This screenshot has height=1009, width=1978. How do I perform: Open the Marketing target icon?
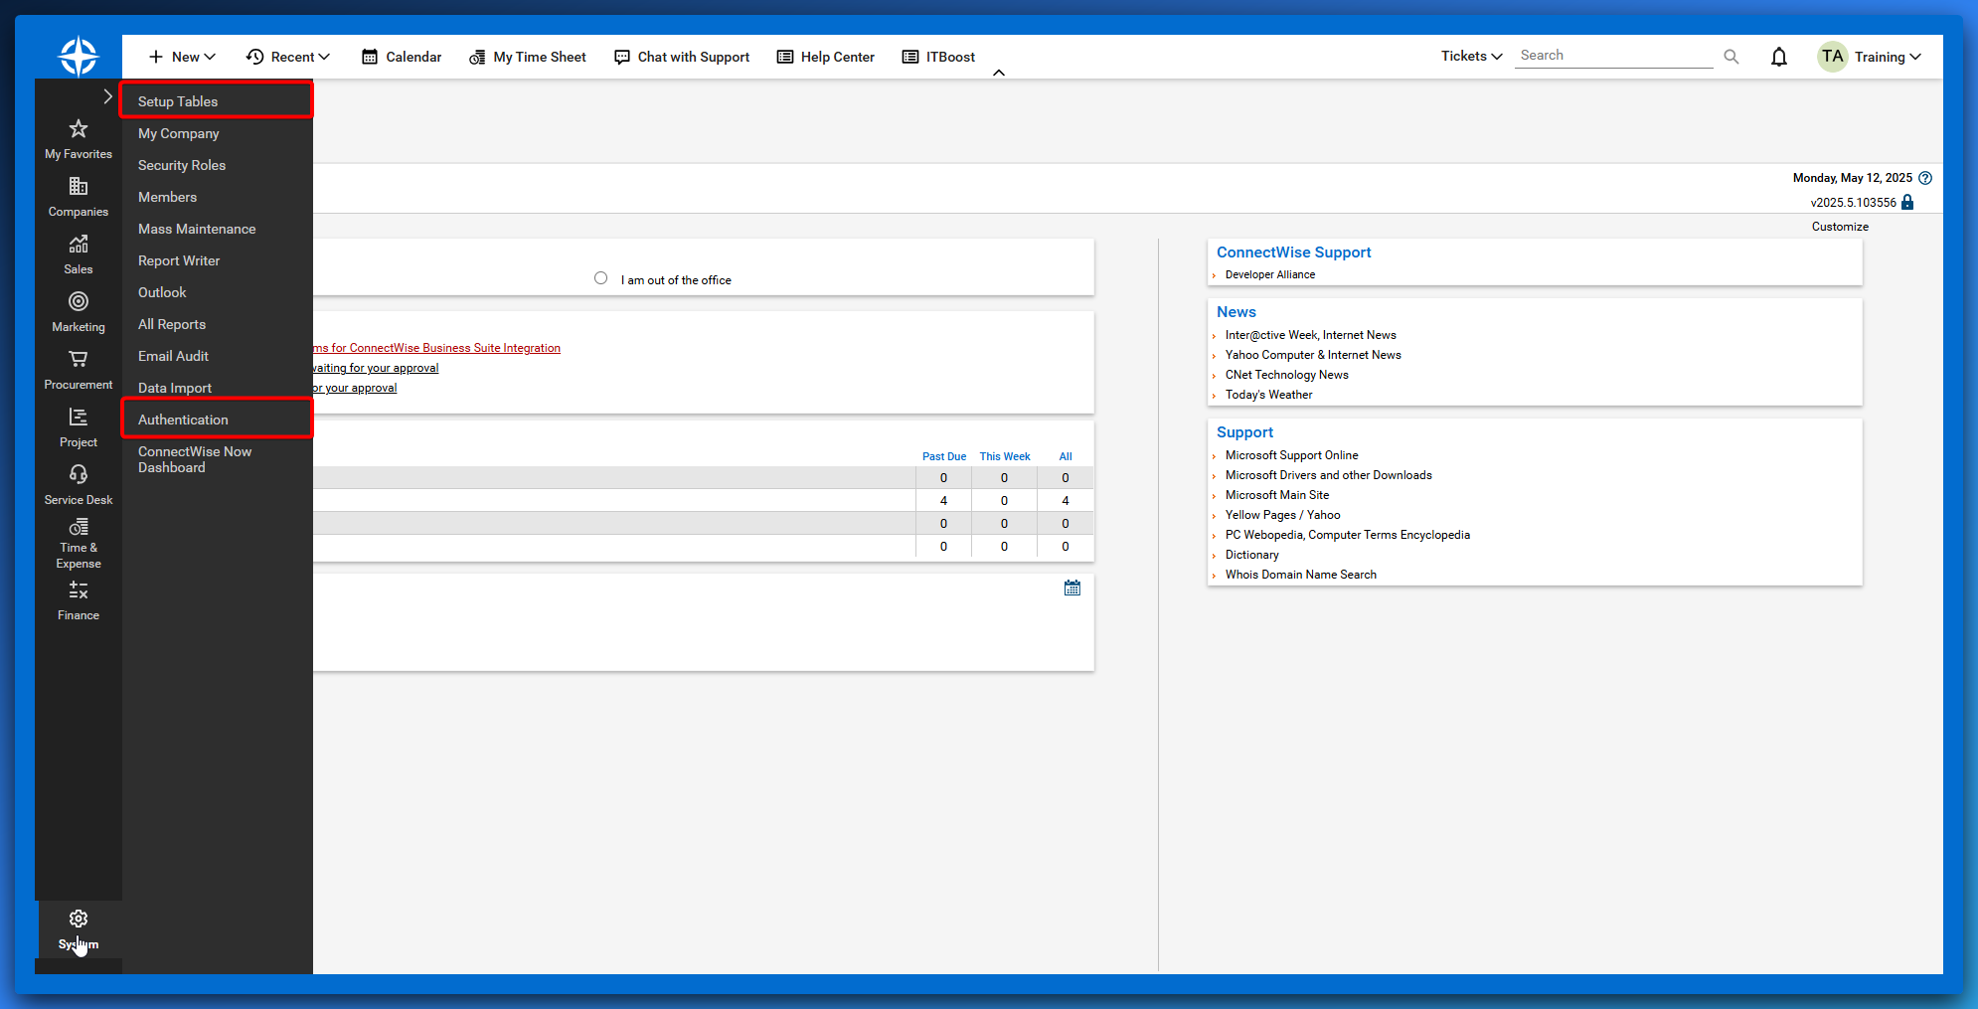click(79, 301)
